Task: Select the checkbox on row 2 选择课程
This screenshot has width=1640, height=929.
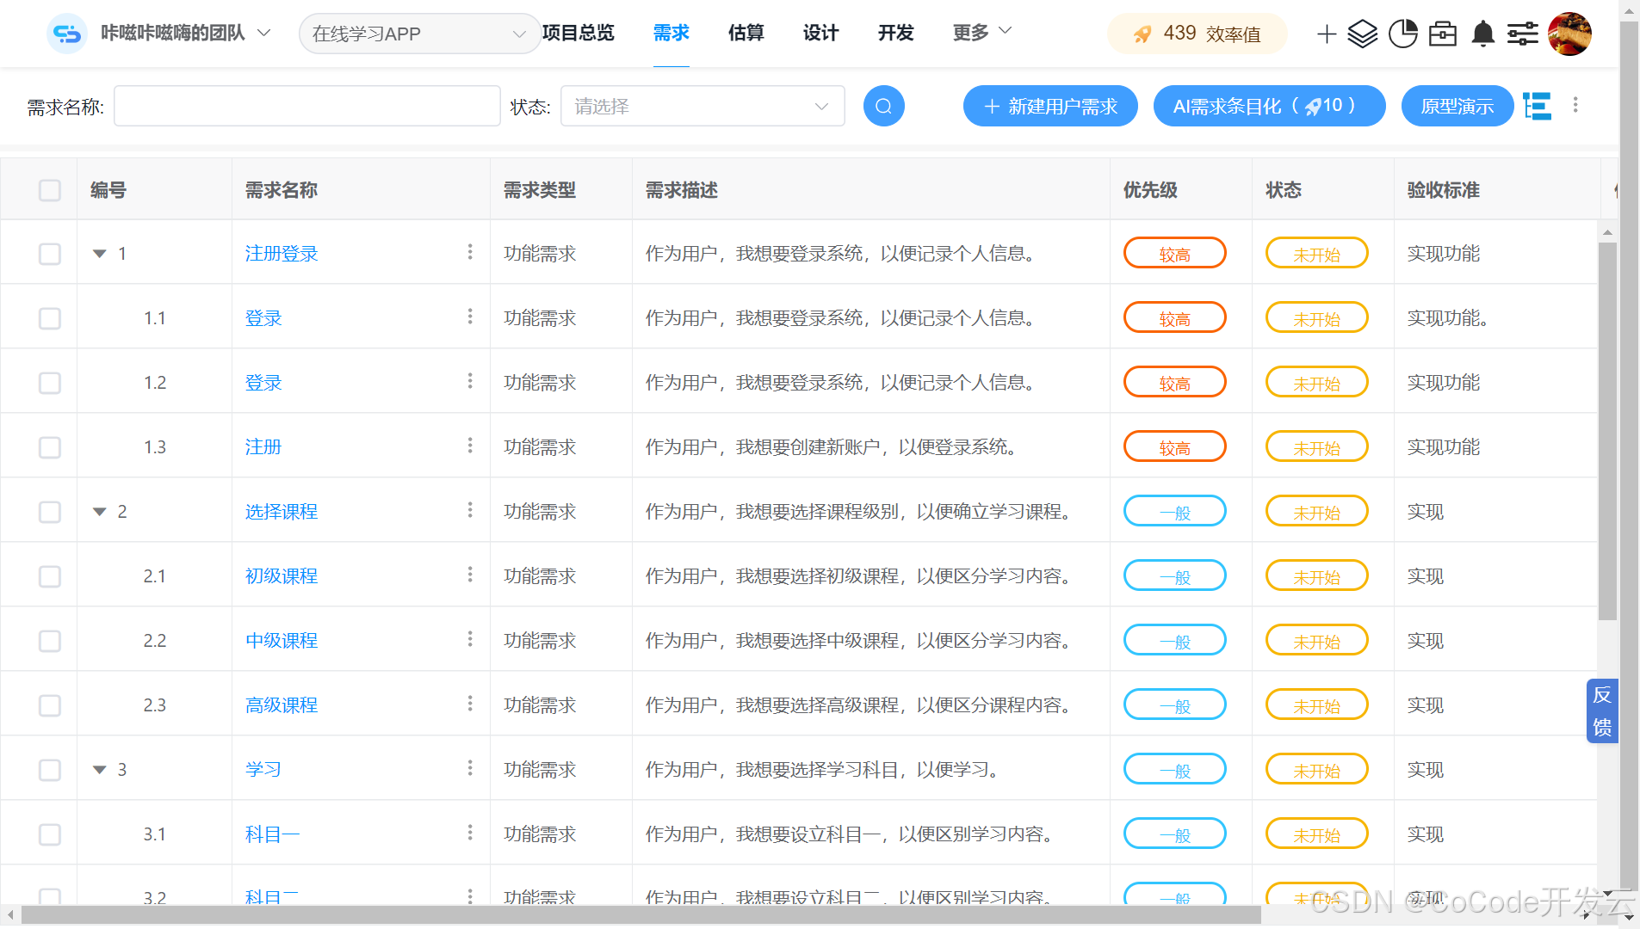Action: click(x=49, y=511)
